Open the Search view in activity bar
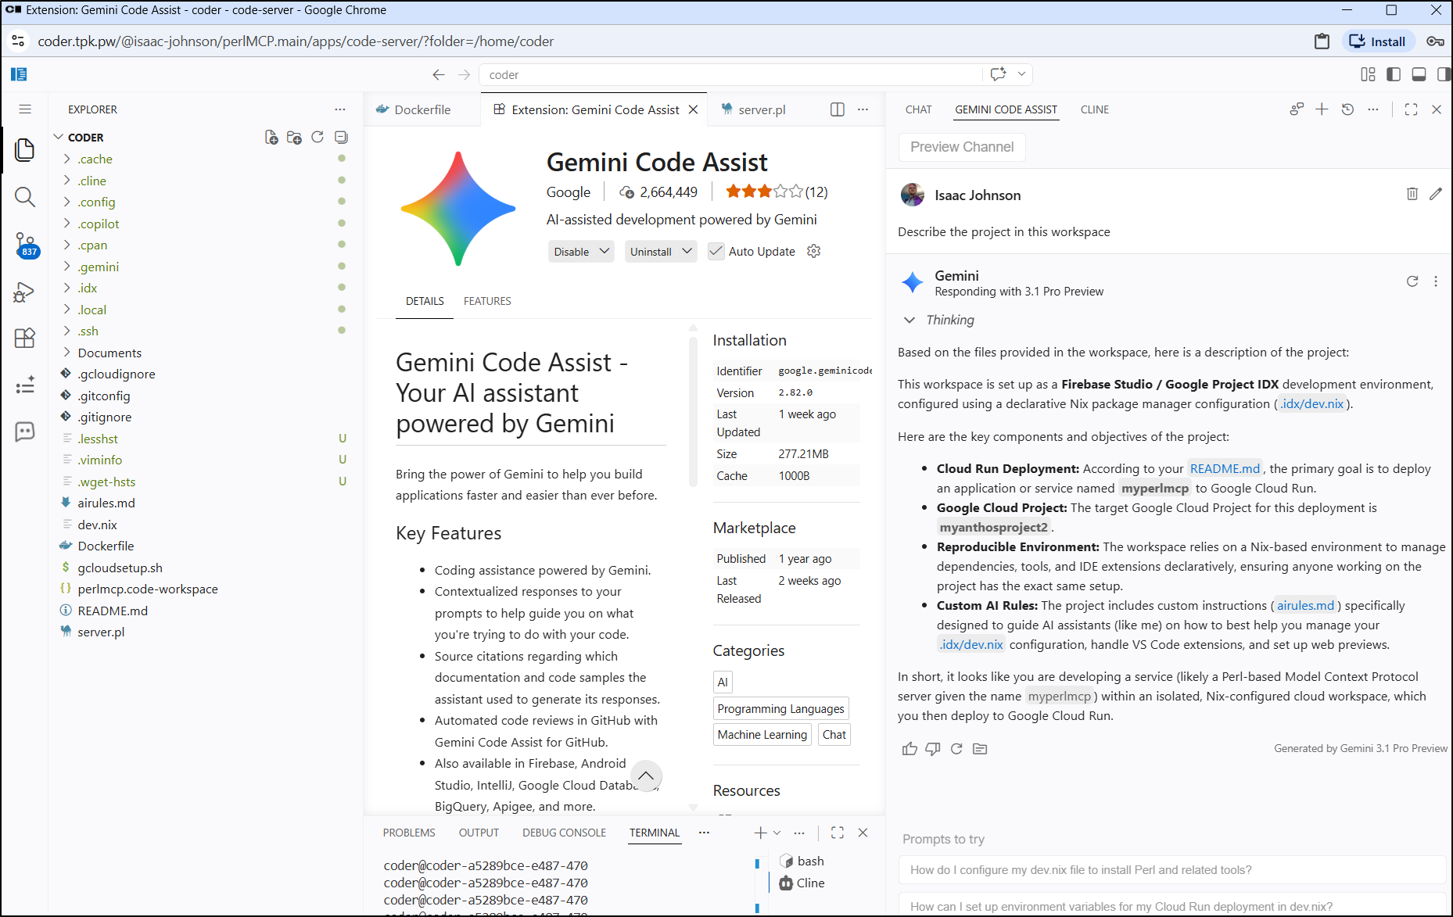Screen dimensions: 1453x917 click(25, 197)
